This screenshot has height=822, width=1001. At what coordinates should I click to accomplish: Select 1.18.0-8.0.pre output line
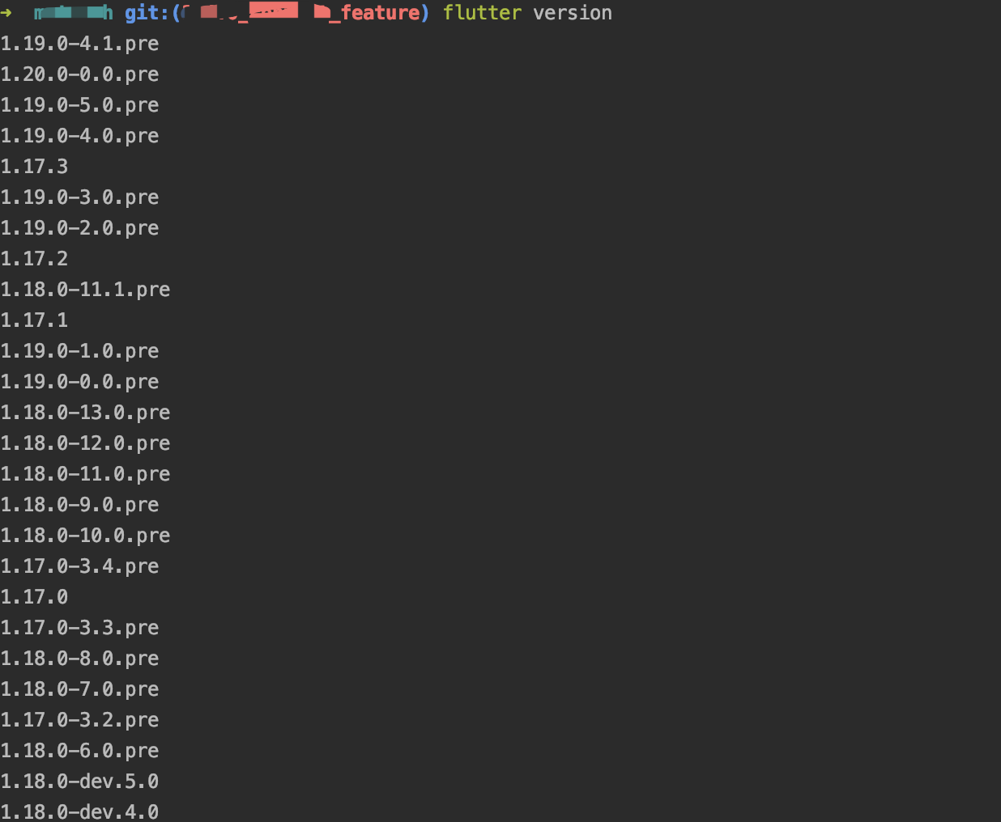coord(79,659)
